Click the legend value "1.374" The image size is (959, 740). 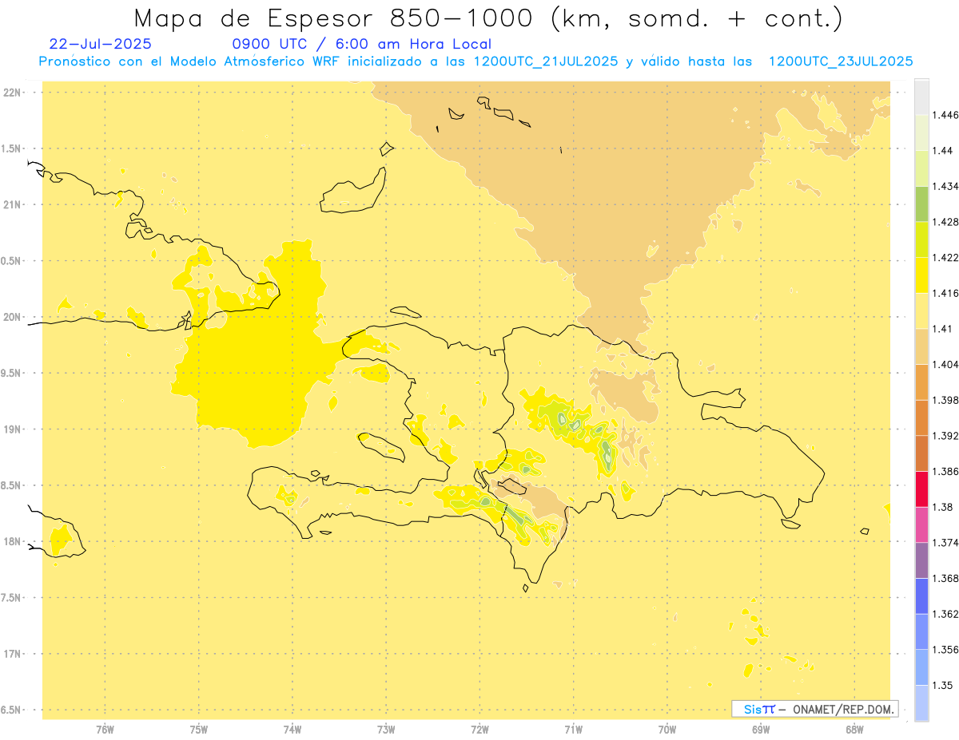pos(945,543)
